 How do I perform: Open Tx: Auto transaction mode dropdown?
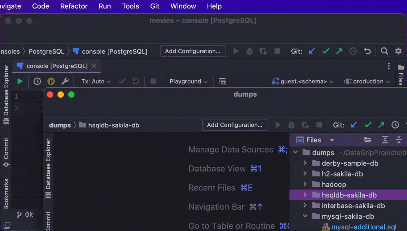(96, 81)
